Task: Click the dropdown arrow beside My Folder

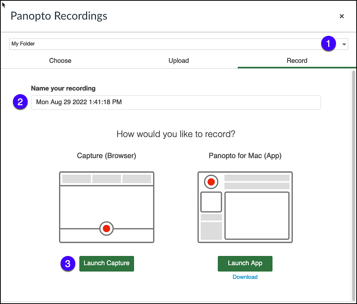Action: tap(344, 44)
